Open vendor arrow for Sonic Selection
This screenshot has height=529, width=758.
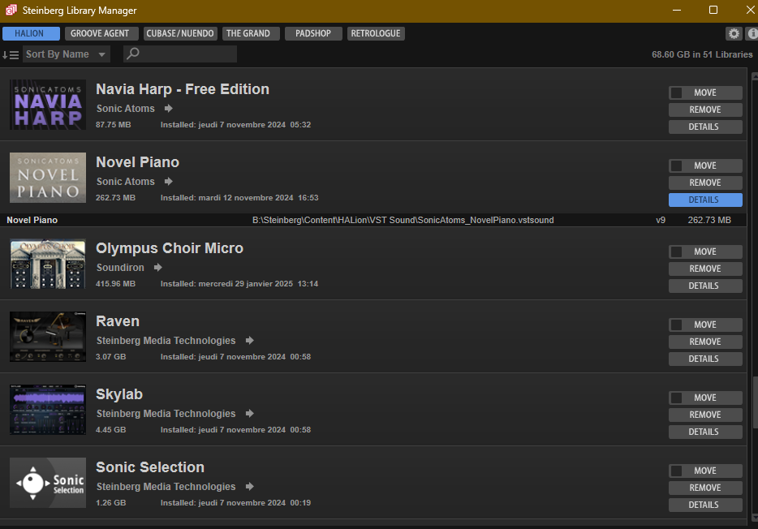tap(249, 486)
